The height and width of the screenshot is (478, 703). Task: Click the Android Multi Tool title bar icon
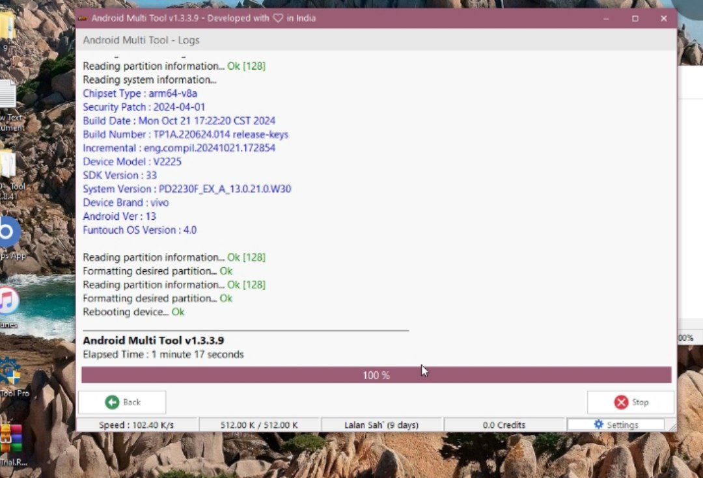[x=83, y=18]
